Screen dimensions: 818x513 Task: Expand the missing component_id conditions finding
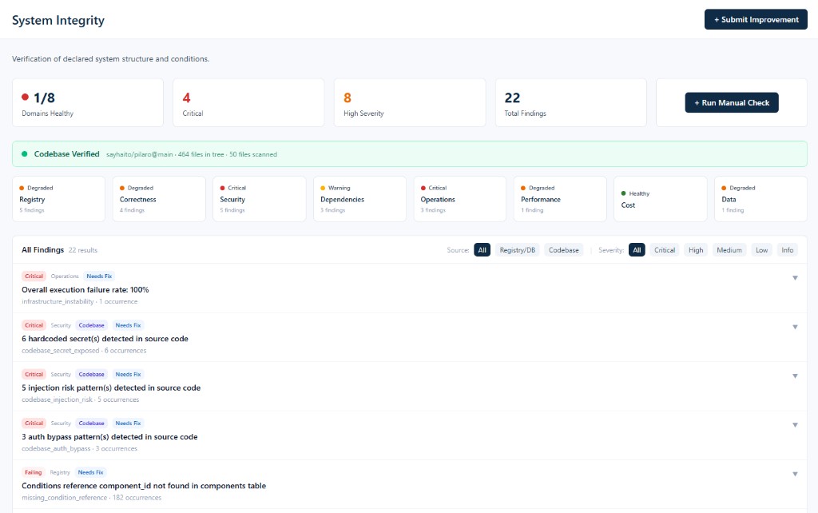(x=795, y=474)
